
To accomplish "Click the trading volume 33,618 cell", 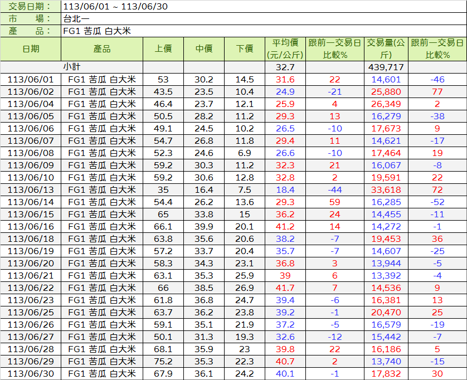I will [x=386, y=189].
